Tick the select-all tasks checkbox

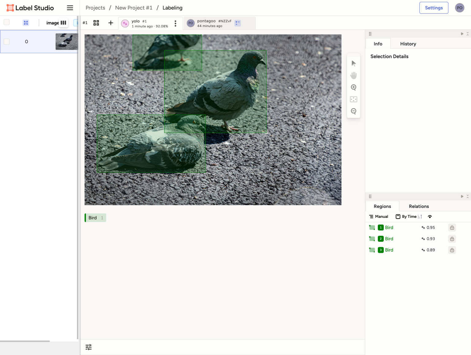coord(7,22)
